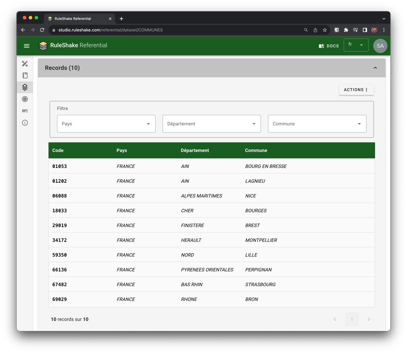The height and width of the screenshot is (353, 407).
Task: Click the RuleShake logo in header
Action: tap(43, 46)
